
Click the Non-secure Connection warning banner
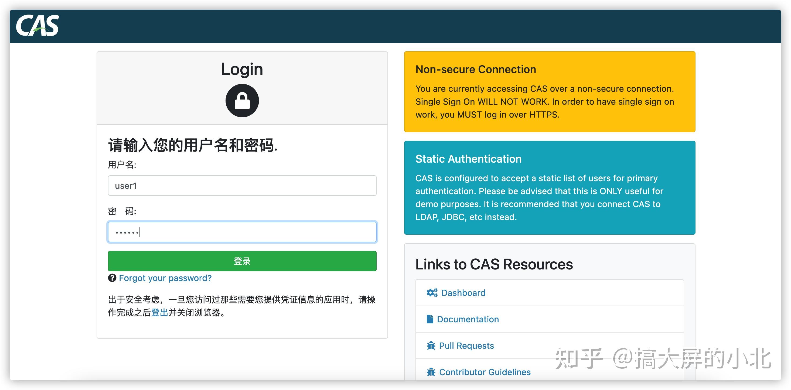(x=549, y=91)
